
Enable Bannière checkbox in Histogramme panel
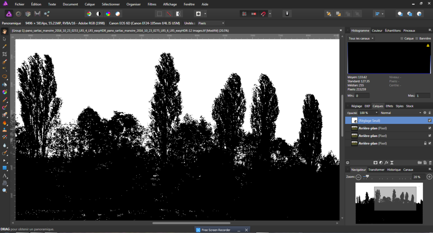(417, 38)
